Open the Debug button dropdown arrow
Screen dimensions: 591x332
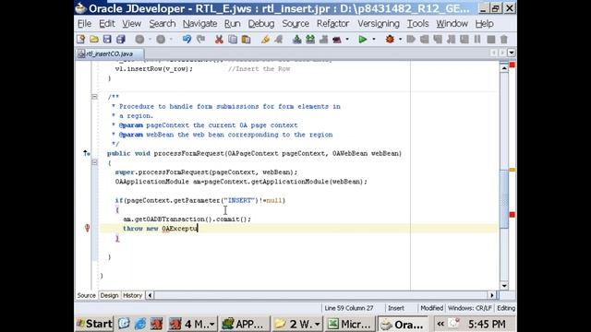point(400,39)
